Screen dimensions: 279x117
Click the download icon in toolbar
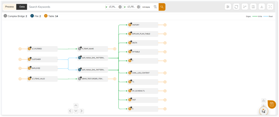point(262,7)
